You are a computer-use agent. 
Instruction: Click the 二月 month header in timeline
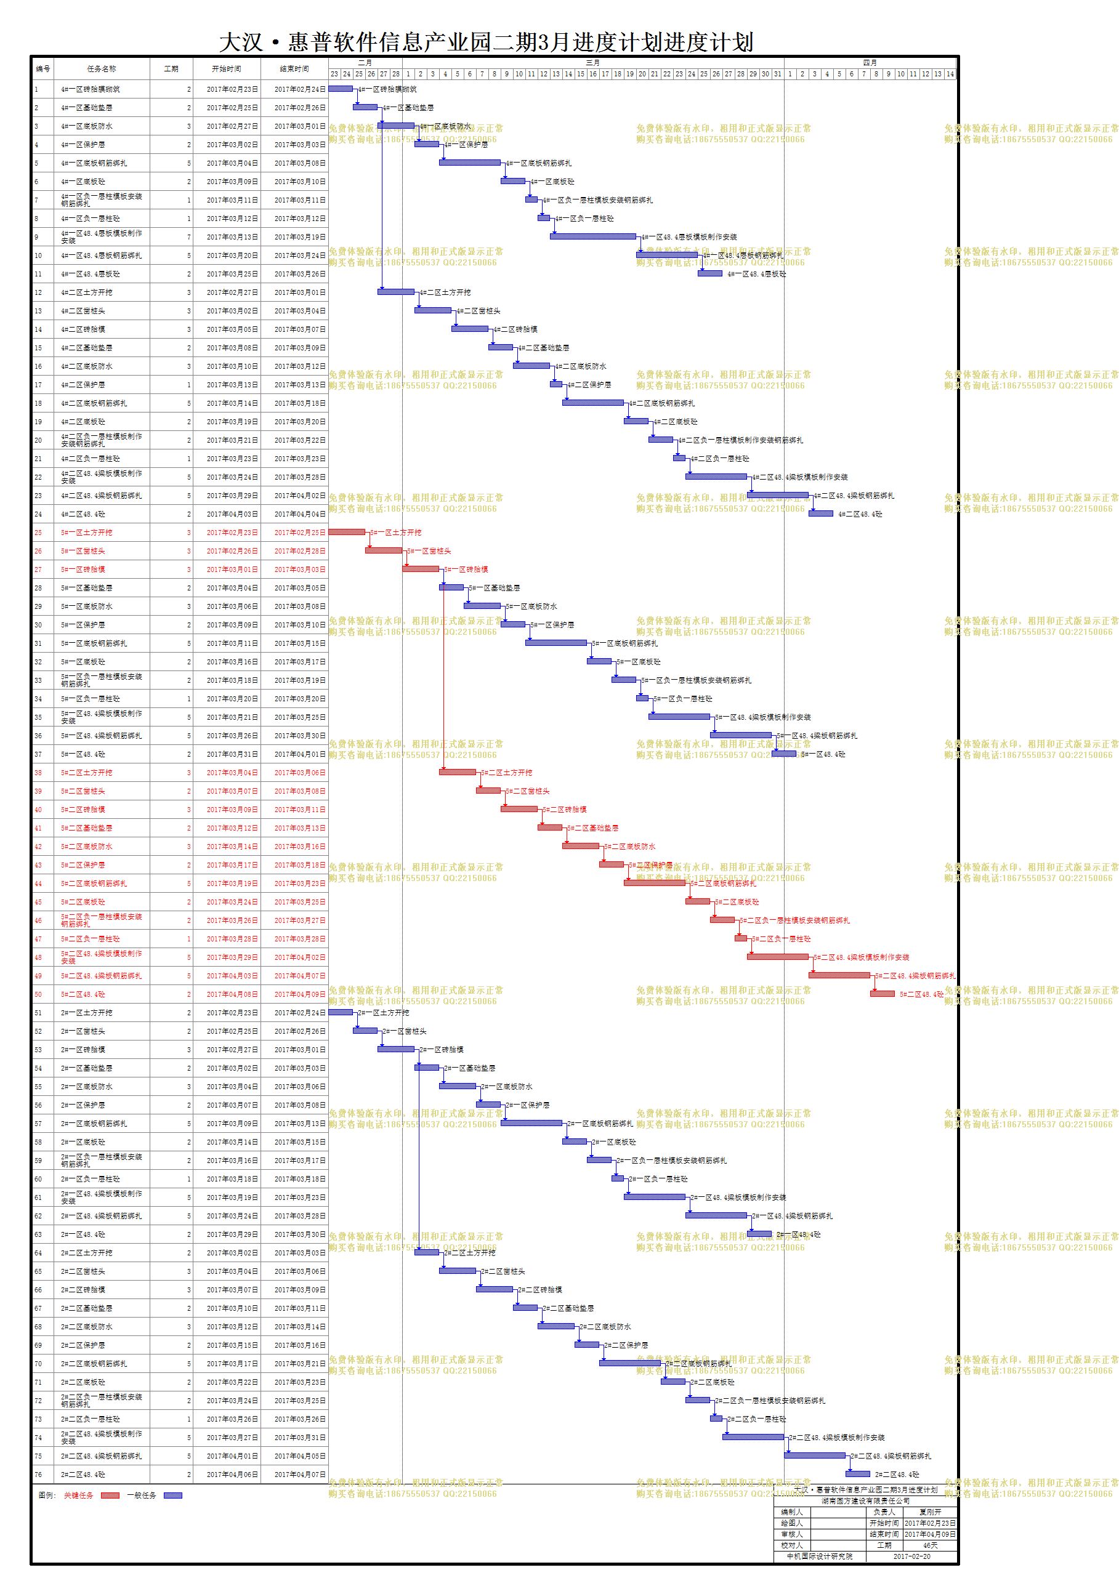(365, 62)
